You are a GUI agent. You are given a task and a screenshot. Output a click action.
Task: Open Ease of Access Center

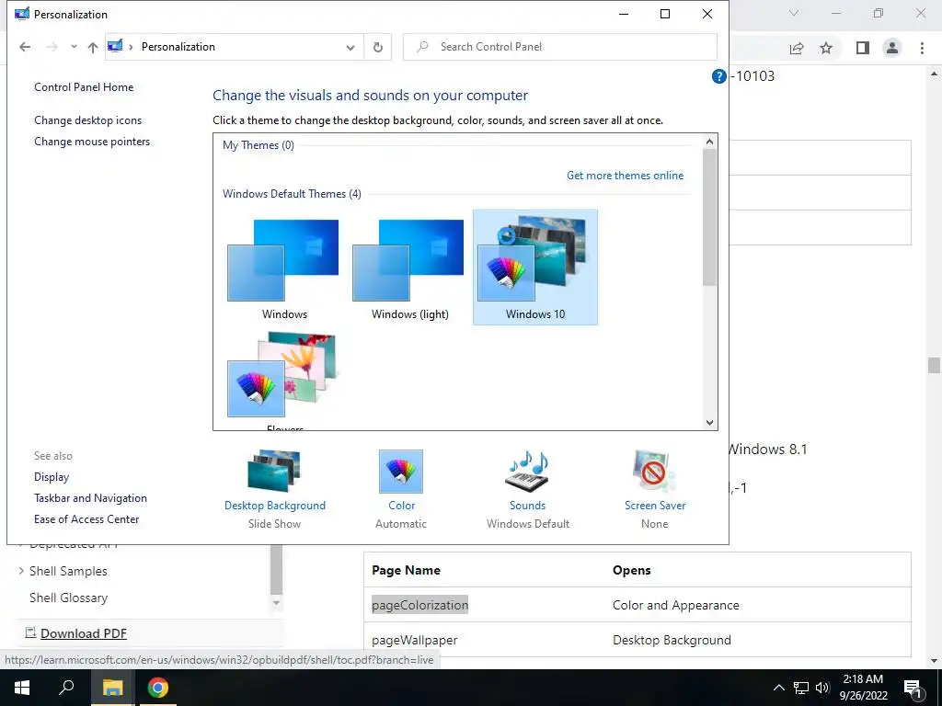tap(86, 518)
